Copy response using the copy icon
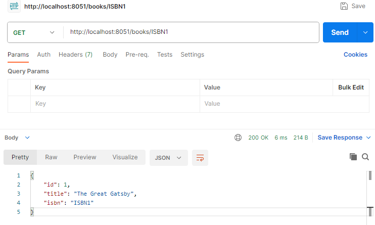 tap(353, 157)
